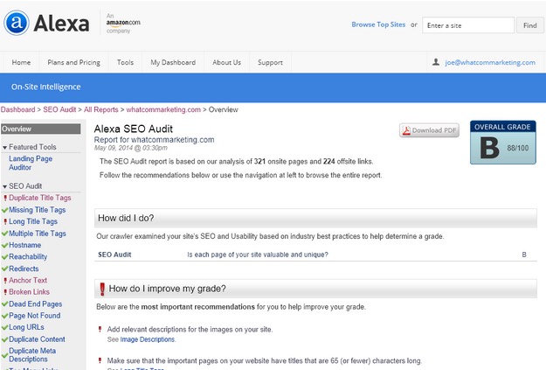Open Missing Title Tags report
546x370 pixels.
[37, 210]
